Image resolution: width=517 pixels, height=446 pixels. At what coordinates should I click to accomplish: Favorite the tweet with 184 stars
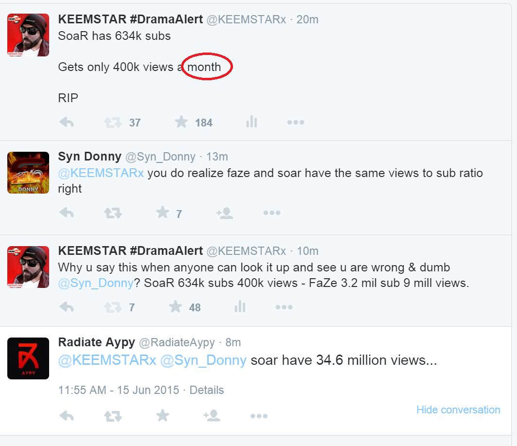[181, 122]
